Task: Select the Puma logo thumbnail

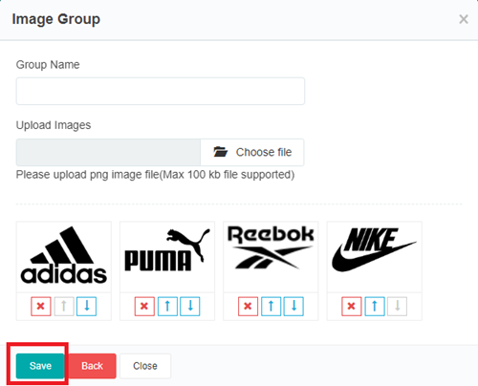Action: pos(167,257)
